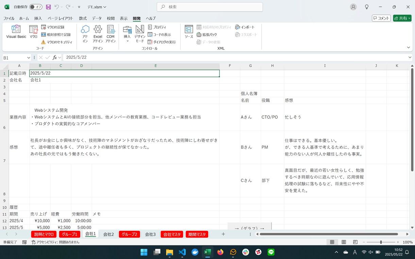The width and height of the screenshot is (415, 259).
Task: Toggle the AutoSave switch
Action: 36,7
